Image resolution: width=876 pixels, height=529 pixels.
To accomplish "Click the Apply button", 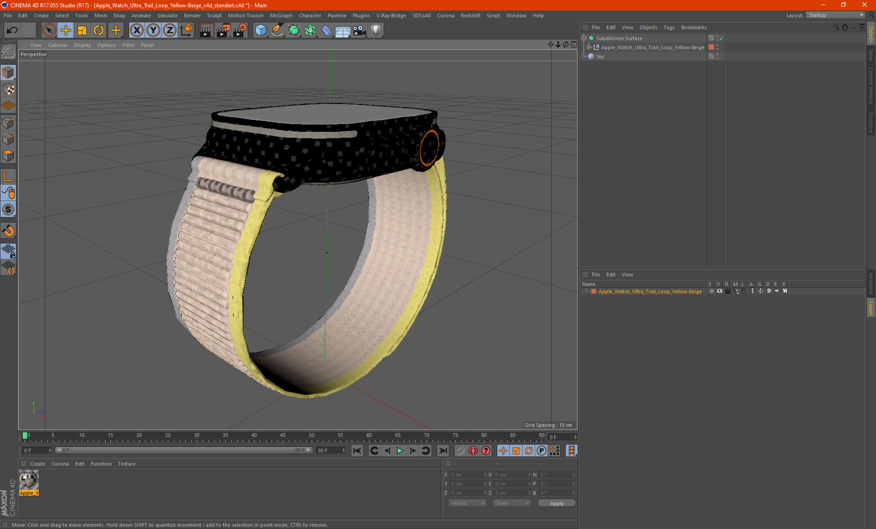I will tap(557, 503).
